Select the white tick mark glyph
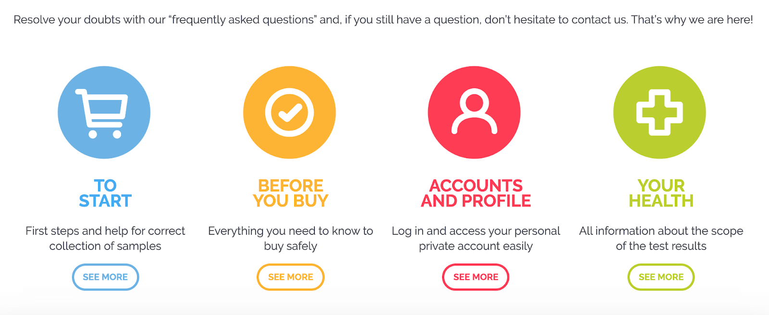The image size is (769, 315). 290,113
